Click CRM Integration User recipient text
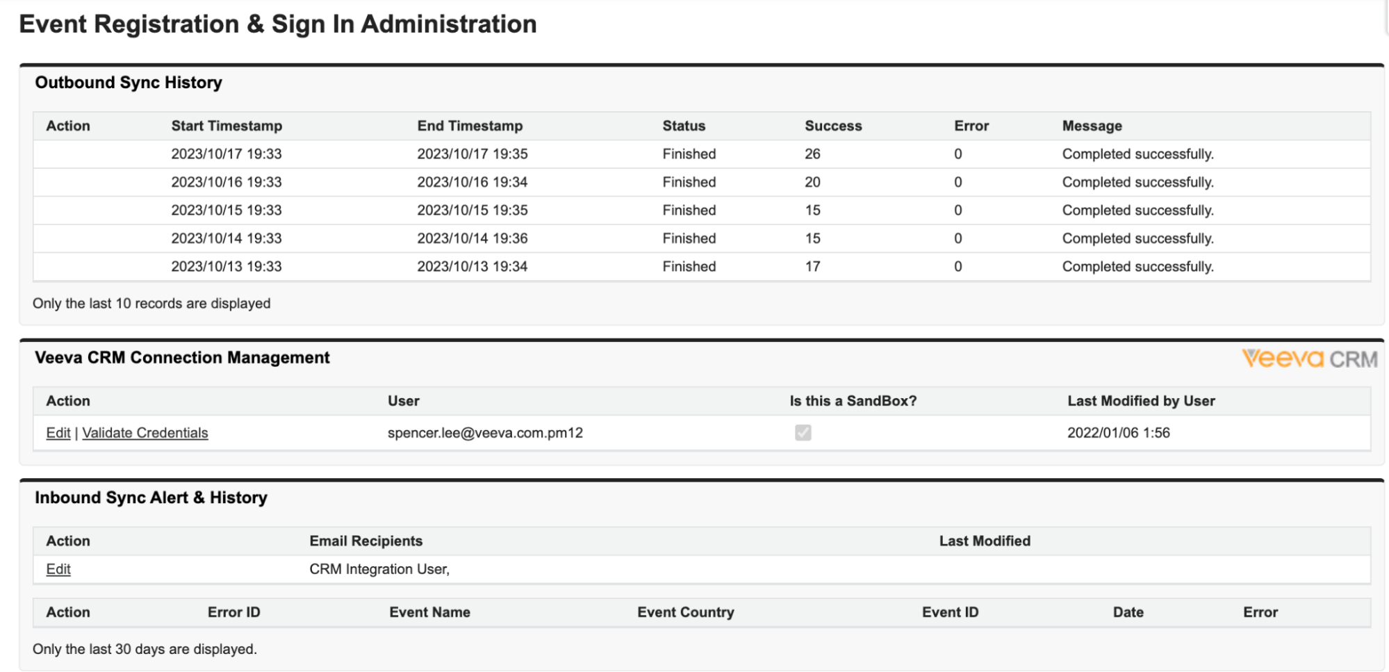 379,569
